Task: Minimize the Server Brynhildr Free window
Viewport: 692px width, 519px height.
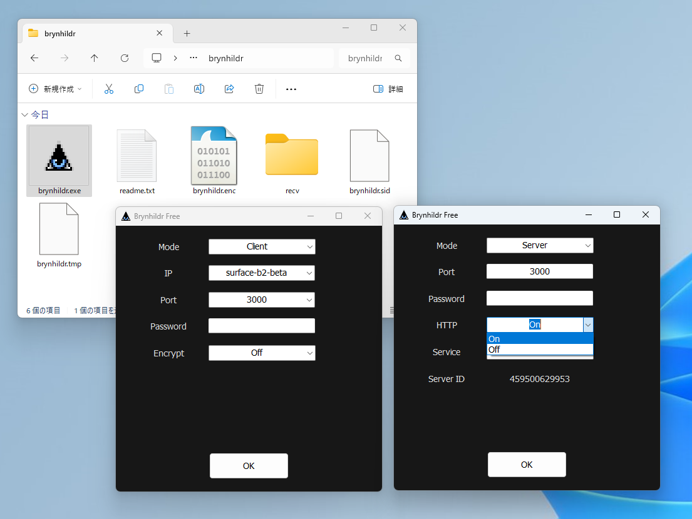Action: (588, 214)
